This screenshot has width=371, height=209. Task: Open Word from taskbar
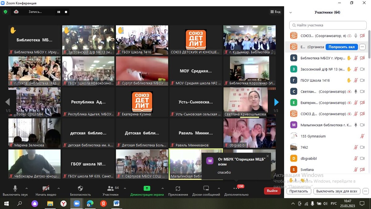coord(117,203)
